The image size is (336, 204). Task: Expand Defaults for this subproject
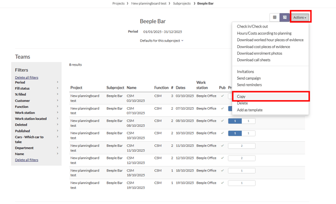[x=161, y=41]
